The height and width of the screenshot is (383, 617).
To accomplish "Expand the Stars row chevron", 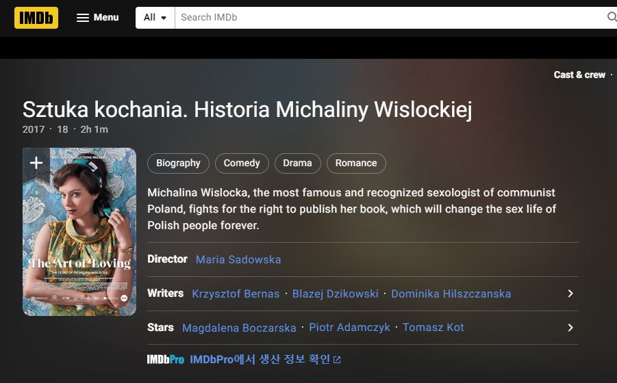I will [570, 328].
